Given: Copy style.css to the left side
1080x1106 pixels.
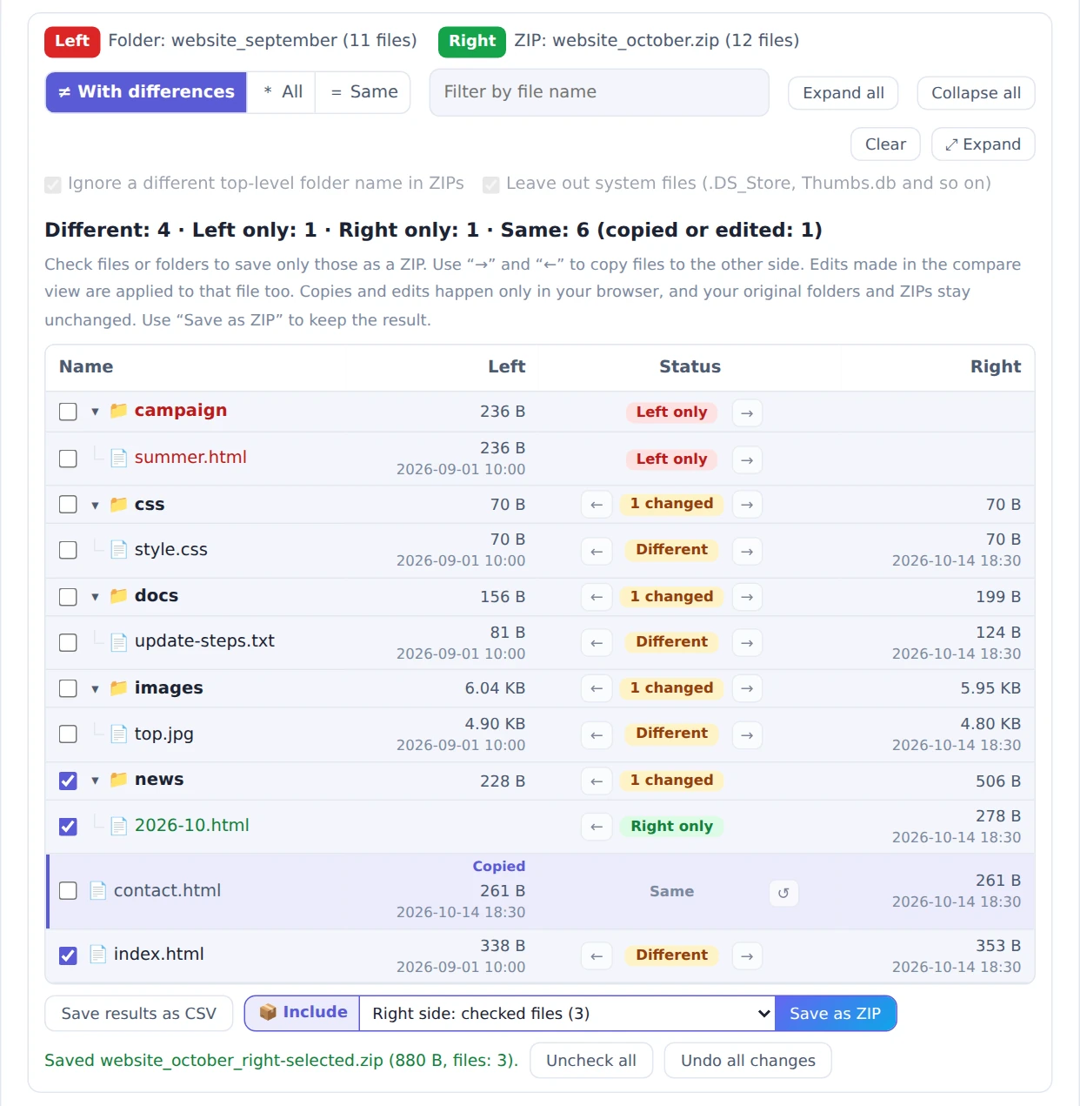Looking at the screenshot, I should click(x=597, y=551).
